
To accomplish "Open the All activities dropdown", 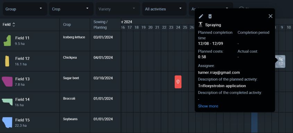I will (x=164, y=9).
